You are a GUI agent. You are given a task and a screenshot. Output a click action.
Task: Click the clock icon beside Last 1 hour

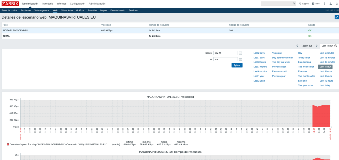click(x=336, y=46)
